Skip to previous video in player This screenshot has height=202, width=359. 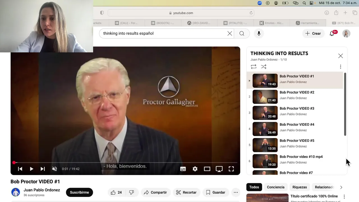20,169
